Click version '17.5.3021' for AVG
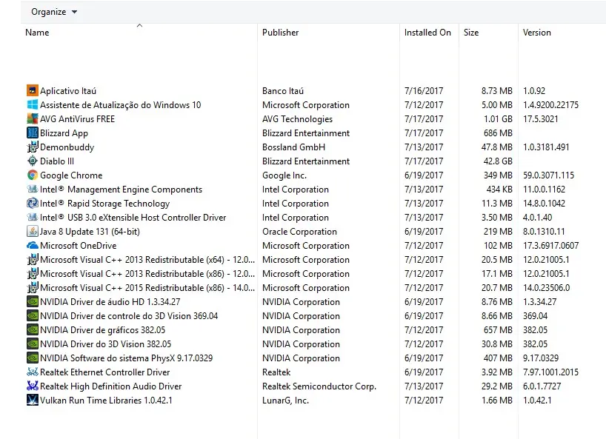Image resolution: width=606 pixels, height=439 pixels. [x=541, y=119]
